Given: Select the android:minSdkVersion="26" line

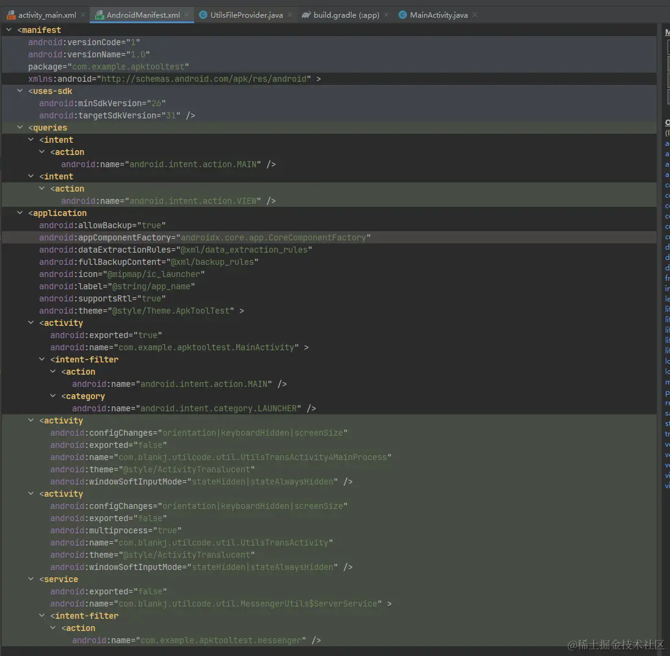Looking at the screenshot, I should (x=103, y=103).
